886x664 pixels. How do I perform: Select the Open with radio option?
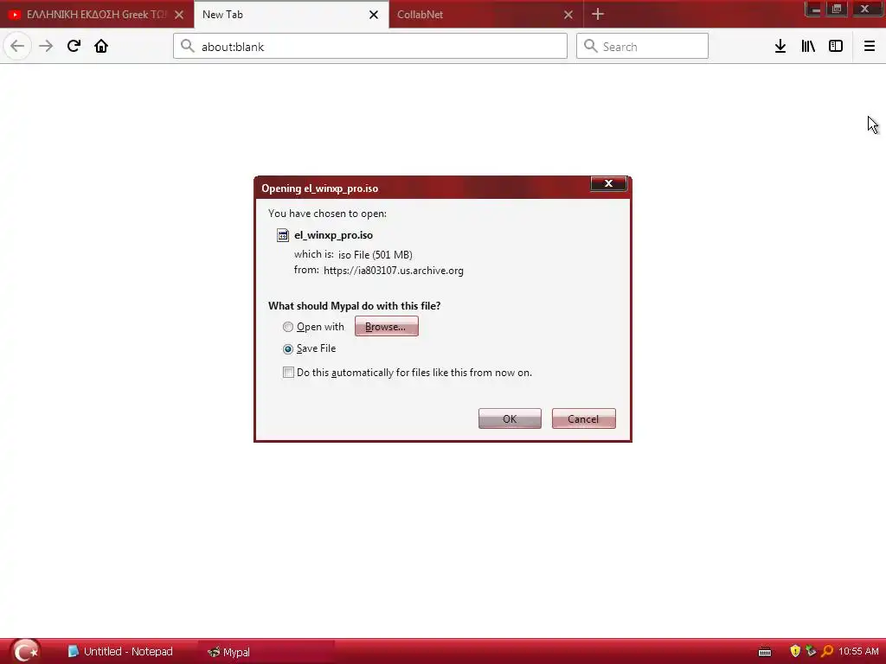tap(287, 327)
